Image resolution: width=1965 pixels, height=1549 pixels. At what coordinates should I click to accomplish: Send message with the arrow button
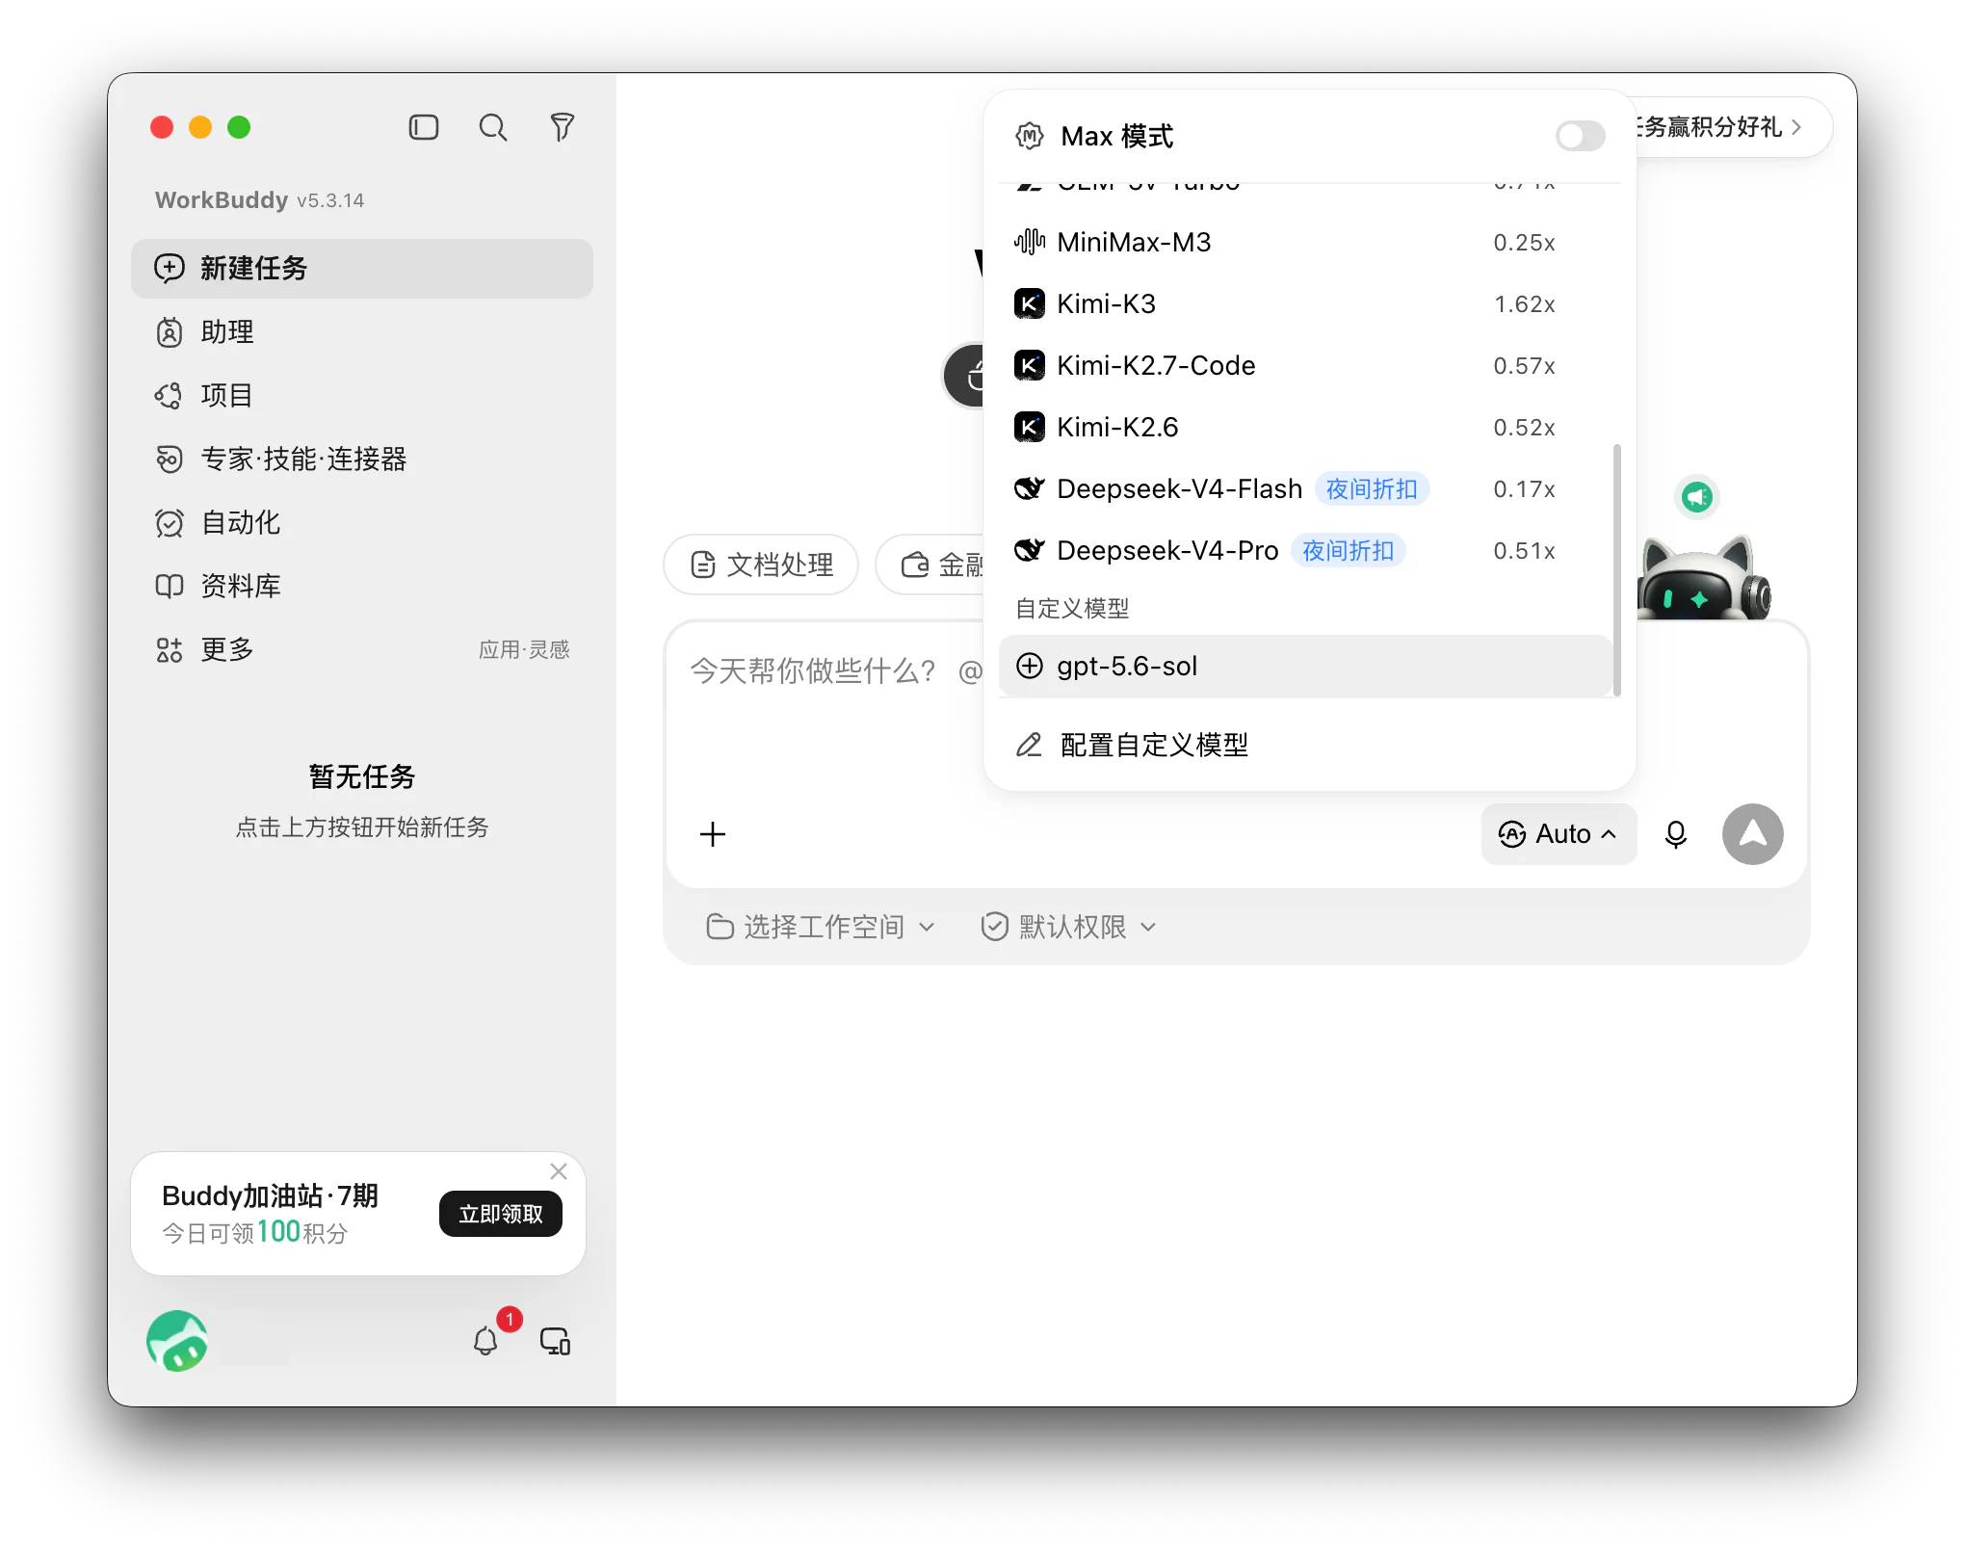click(x=1753, y=834)
